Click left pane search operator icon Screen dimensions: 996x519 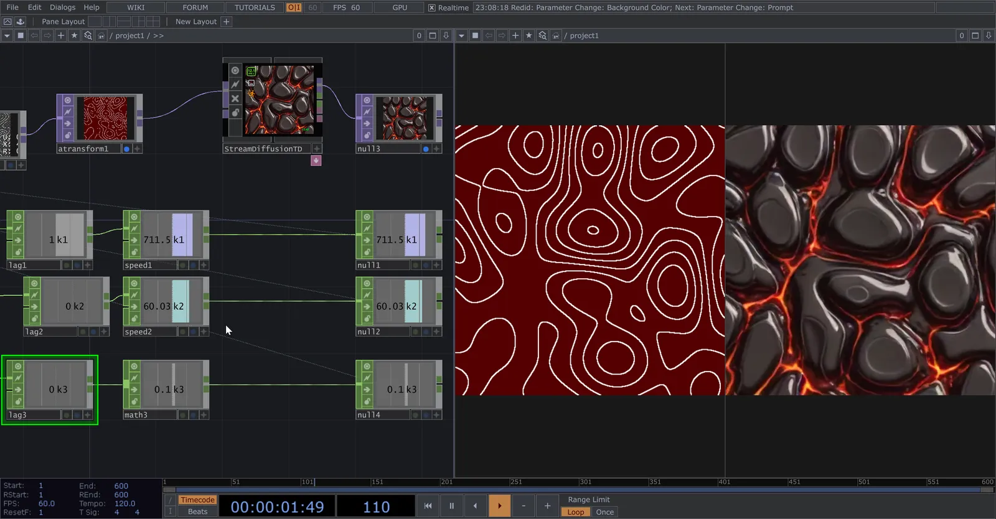click(88, 35)
